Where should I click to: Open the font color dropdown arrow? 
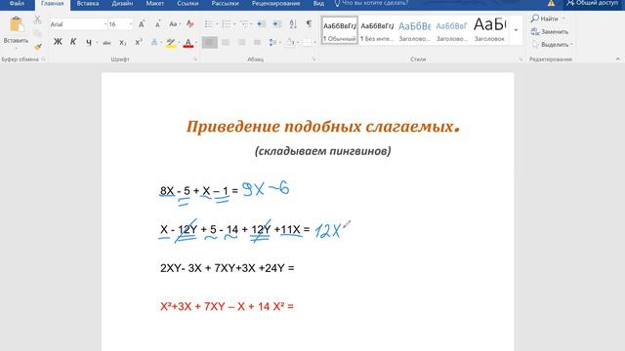196,42
